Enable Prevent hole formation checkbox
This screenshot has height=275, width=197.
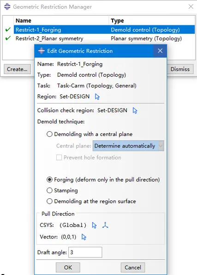pyautogui.click(x=59, y=158)
